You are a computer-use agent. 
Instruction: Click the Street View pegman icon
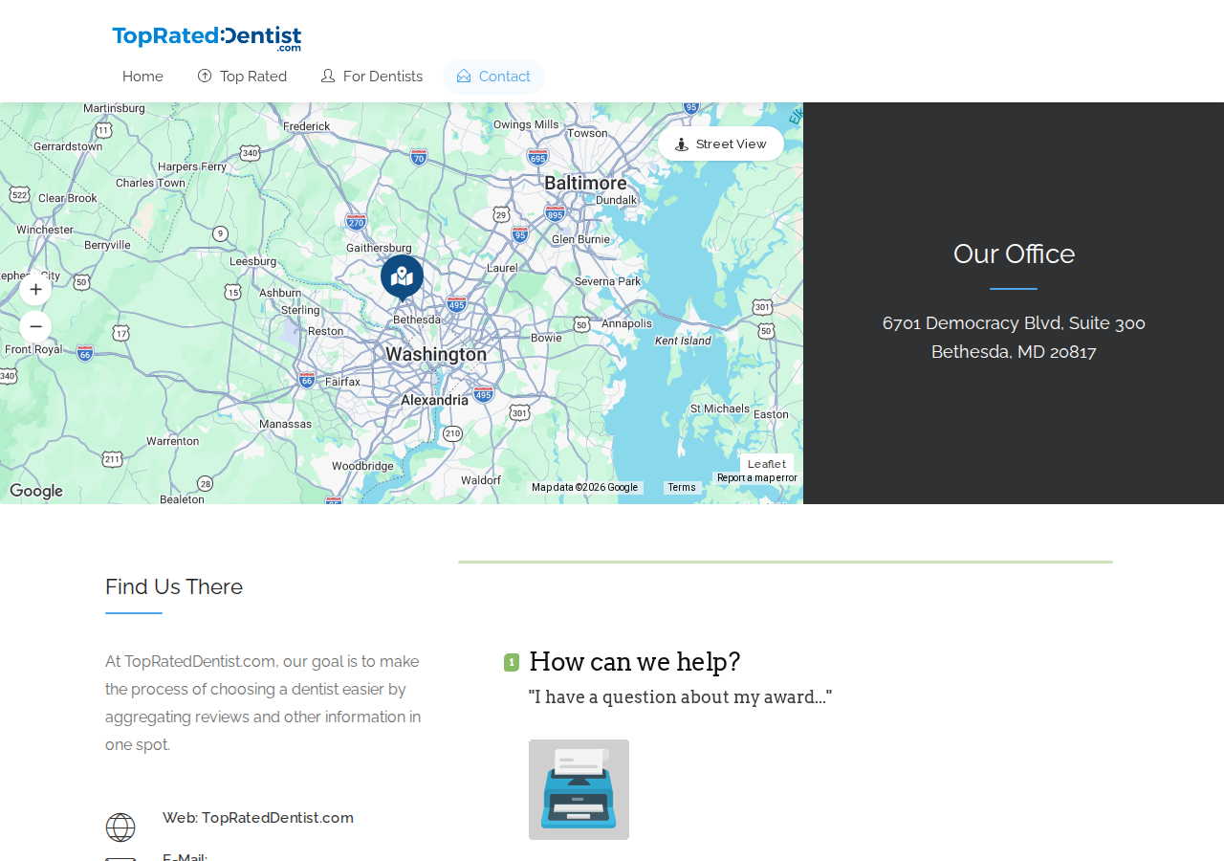682,144
